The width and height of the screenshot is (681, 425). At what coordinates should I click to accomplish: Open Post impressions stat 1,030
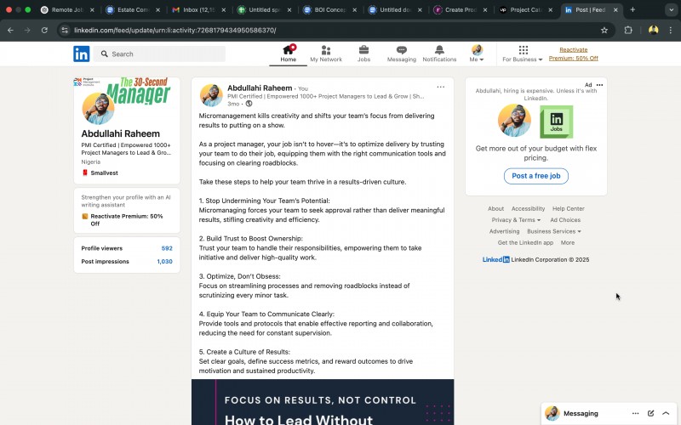127,262
